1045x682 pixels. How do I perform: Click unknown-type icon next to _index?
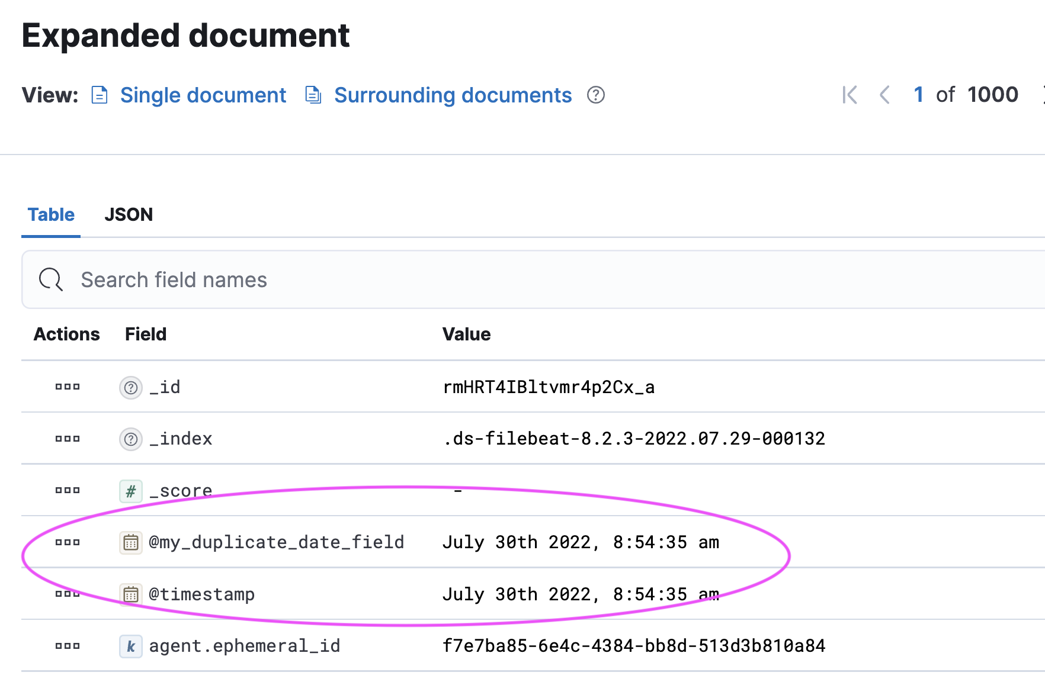click(131, 439)
